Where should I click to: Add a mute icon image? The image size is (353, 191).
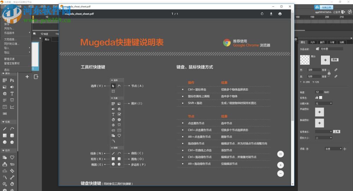[319, 123]
